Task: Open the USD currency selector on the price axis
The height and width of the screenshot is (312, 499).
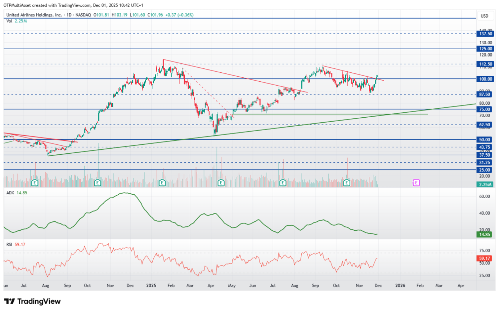Action: [484, 16]
